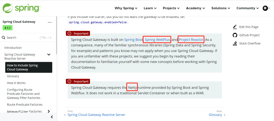Click the CTRL + k shortcut hint
The height and width of the screenshot is (121, 274).
[x=45, y=38]
